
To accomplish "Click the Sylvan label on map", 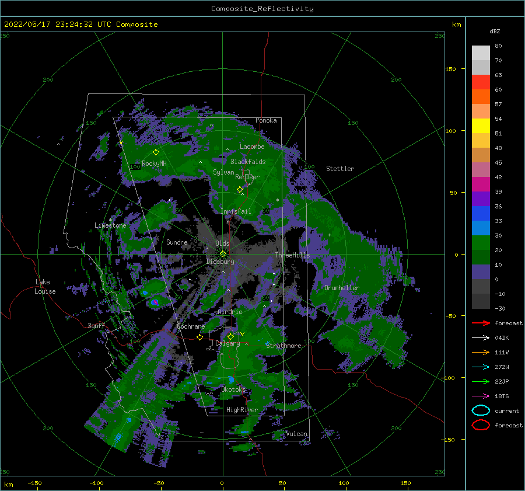I will point(223,172).
